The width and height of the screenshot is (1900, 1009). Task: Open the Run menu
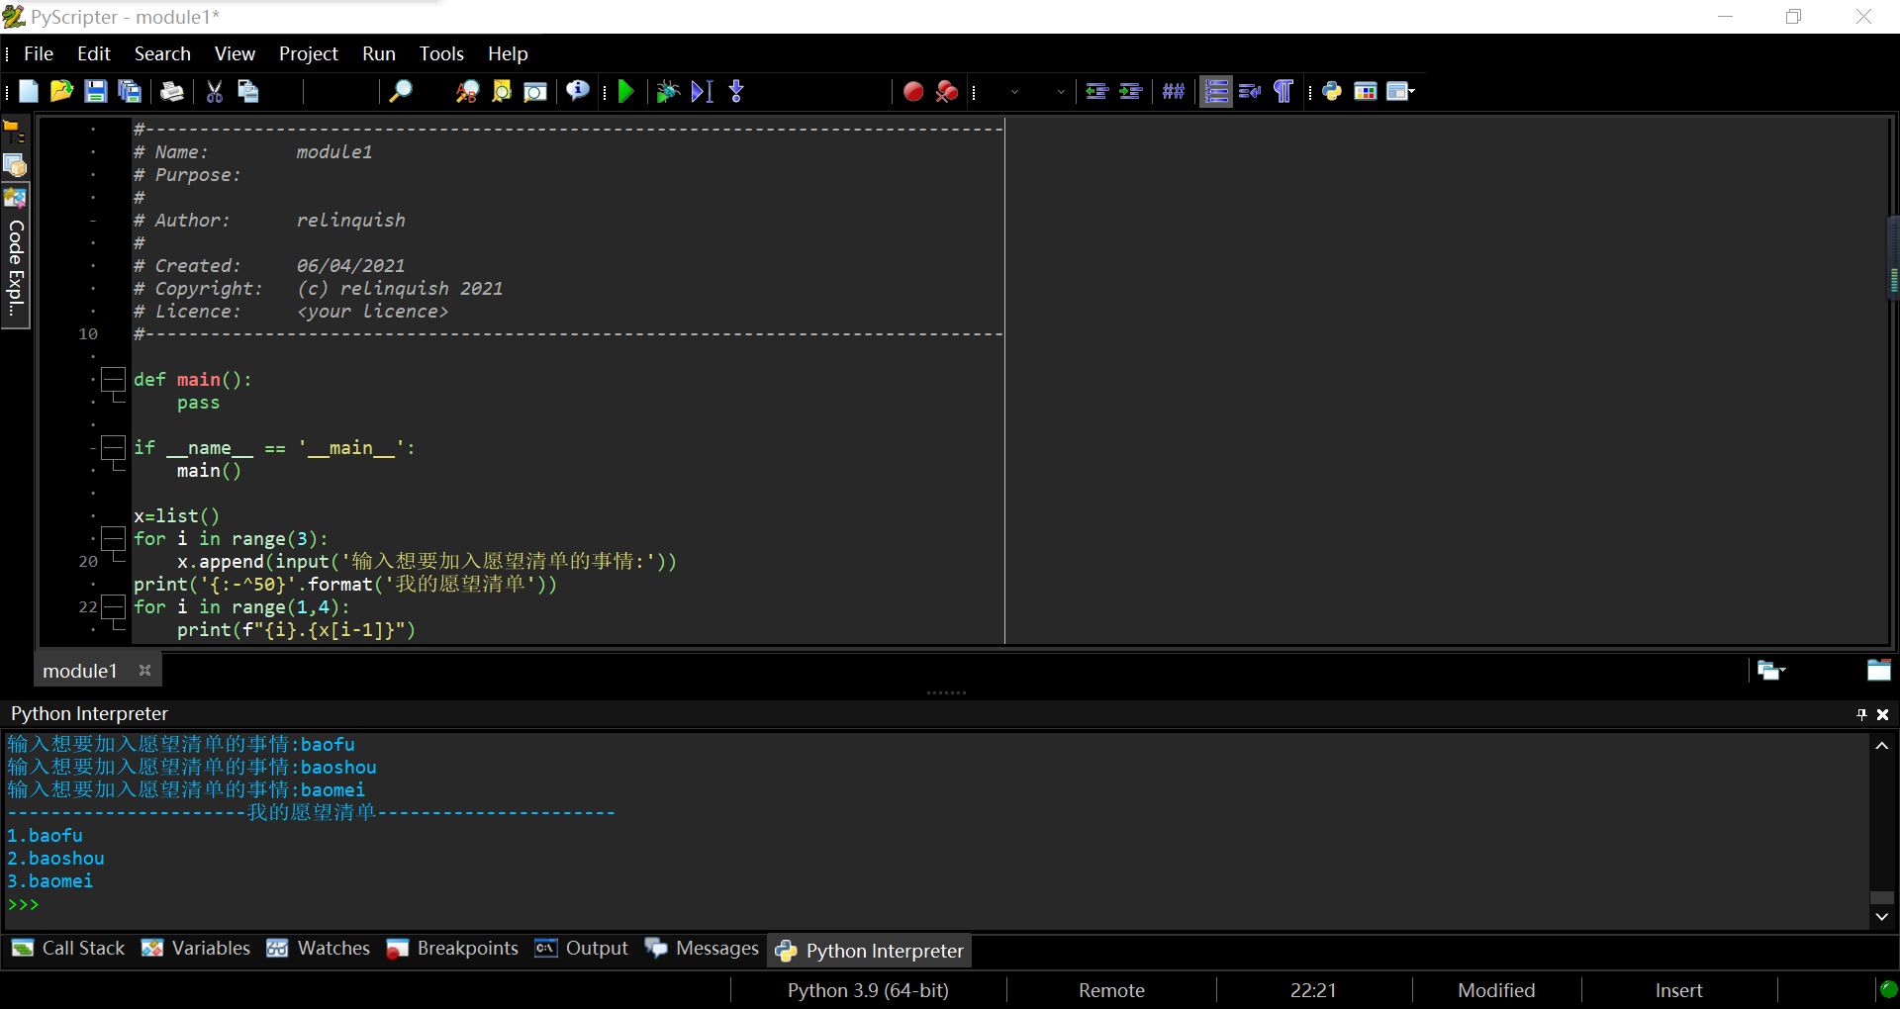point(379,53)
